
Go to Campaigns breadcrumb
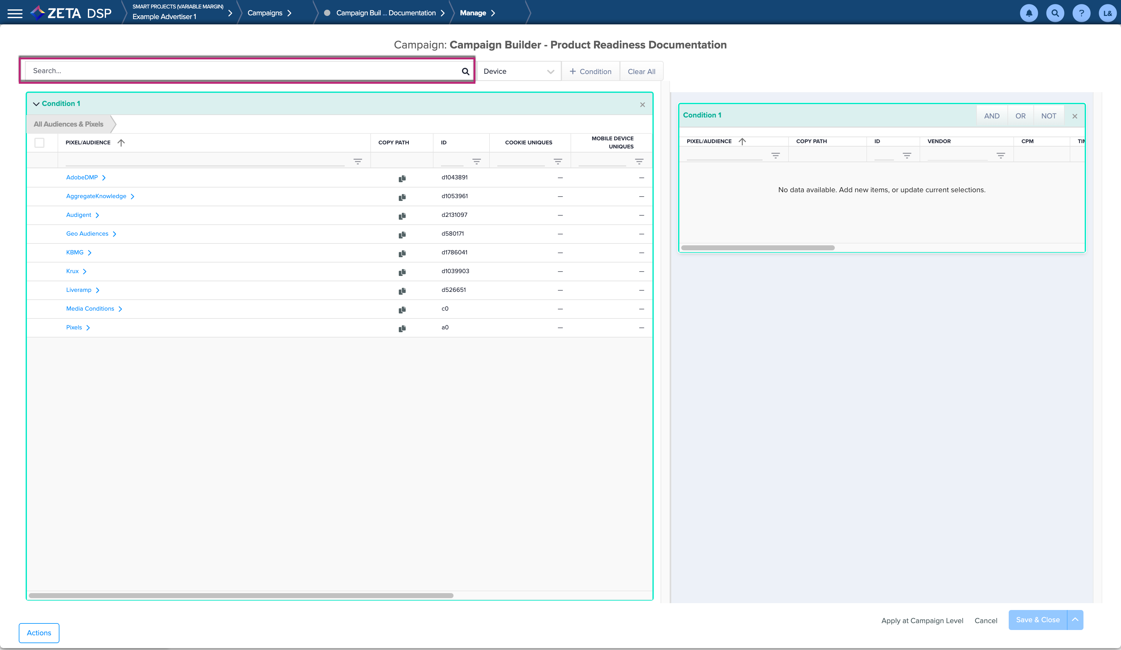click(x=265, y=13)
